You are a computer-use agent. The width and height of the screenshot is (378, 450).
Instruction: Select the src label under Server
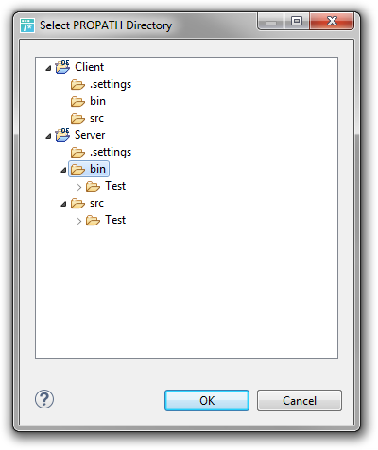point(96,203)
